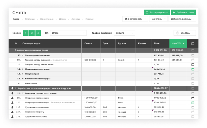Screen dimensions: 207x128
Task: Click person icon in section 2 Заработная плата header
Action: click(12, 88)
